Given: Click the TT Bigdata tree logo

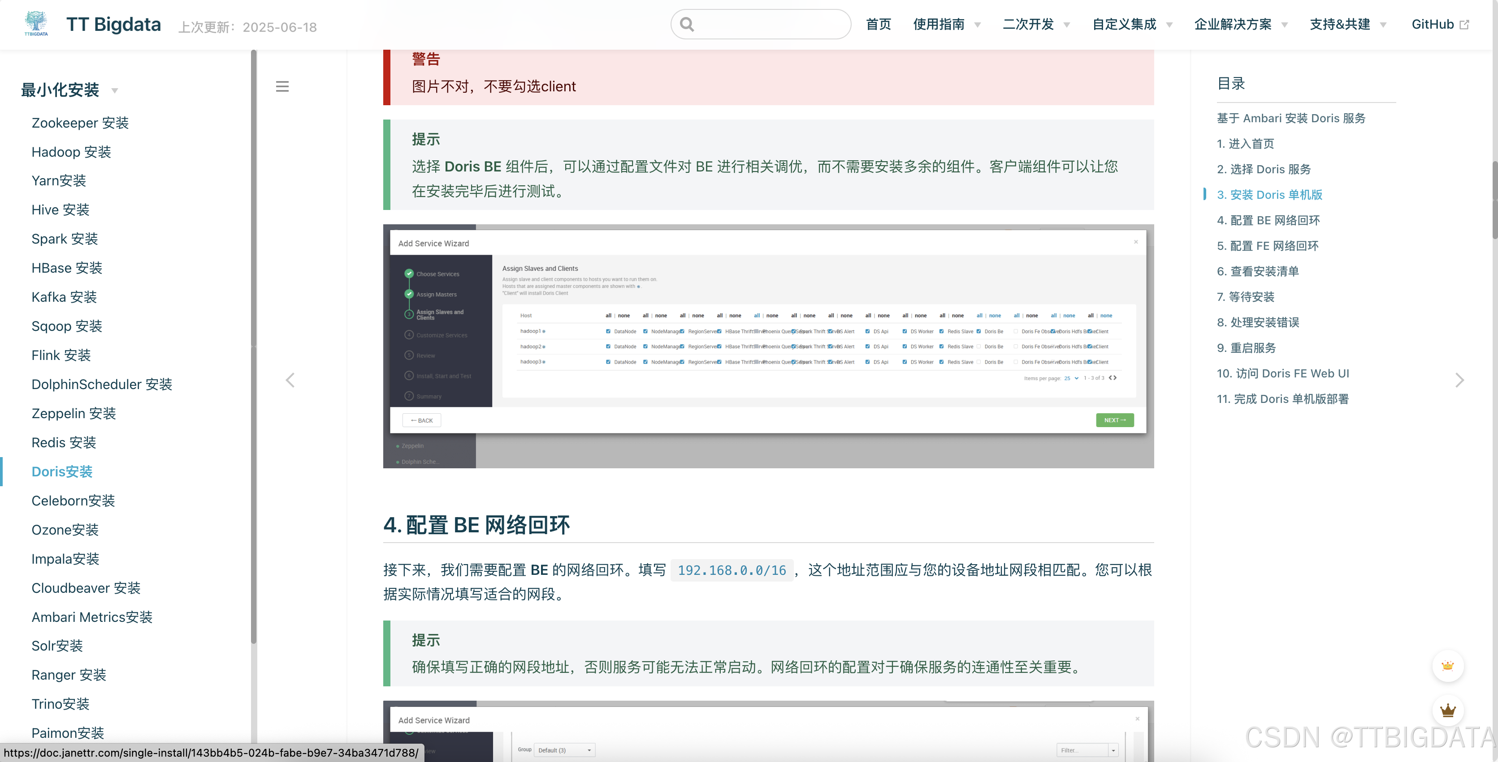Looking at the screenshot, I should 36,23.
